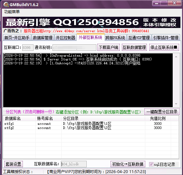Select the 外部互联系统 tab
Screen dimensions: 183x175
pyautogui.click(x=90, y=37)
